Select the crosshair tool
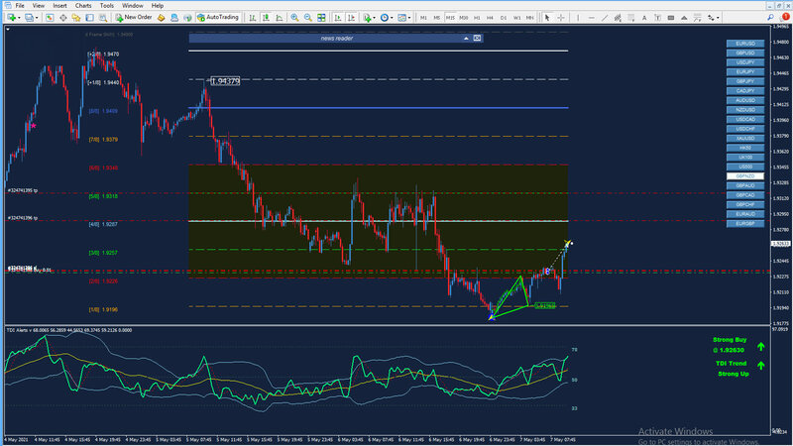 (x=561, y=18)
